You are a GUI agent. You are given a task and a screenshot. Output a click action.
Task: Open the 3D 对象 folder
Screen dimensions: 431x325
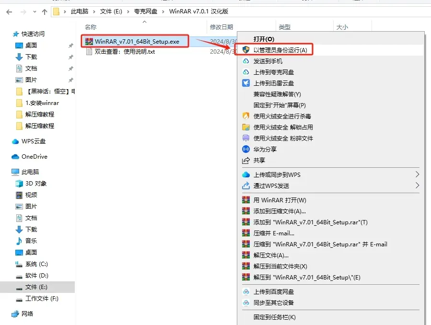tap(36, 184)
